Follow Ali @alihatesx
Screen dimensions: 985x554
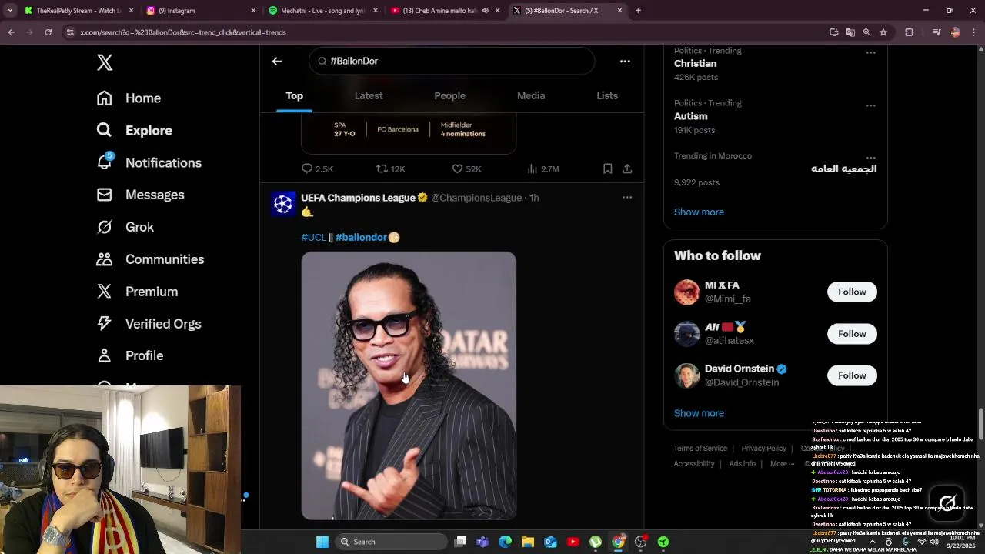(852, 334)
